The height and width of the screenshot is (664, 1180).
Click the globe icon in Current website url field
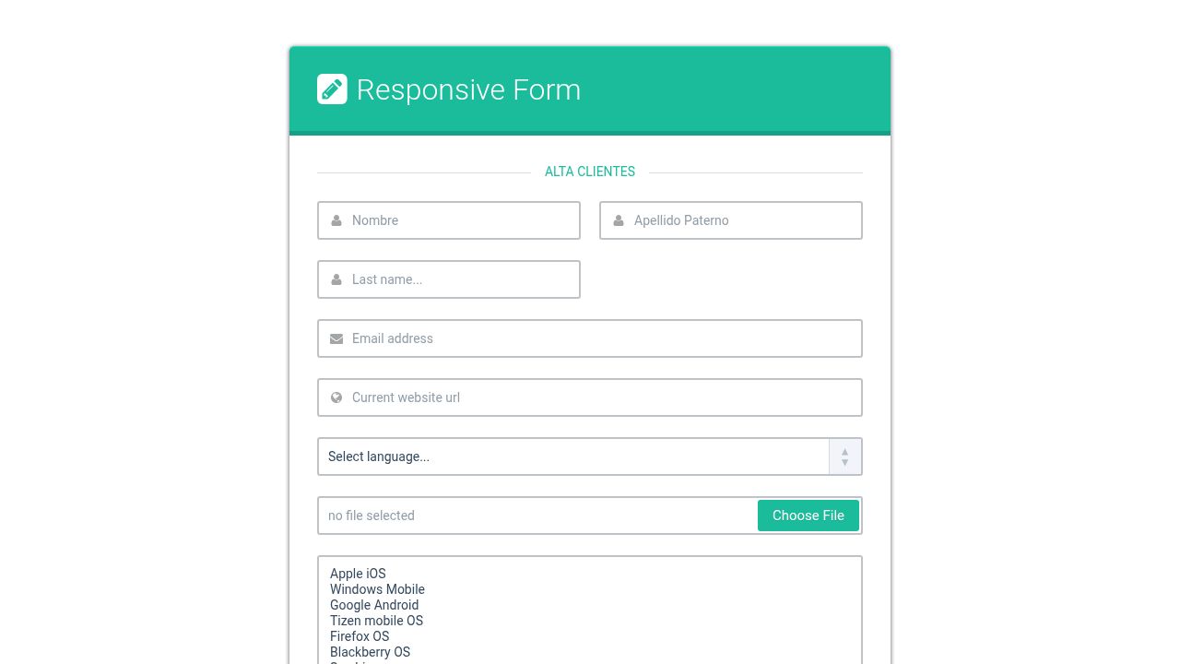pyautogui.click(x=336, y=397)
